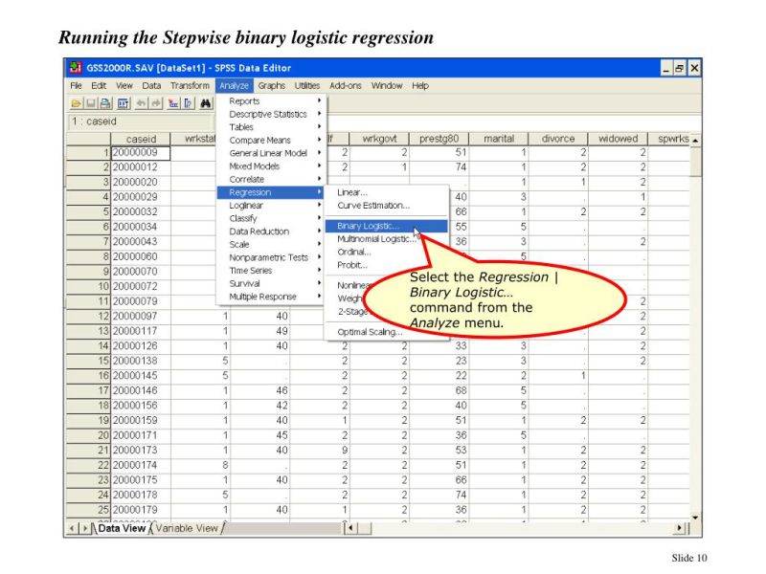Screen dimensions: 766x574
Task: Choose the Linear regression command
Action: coord(351,191)
